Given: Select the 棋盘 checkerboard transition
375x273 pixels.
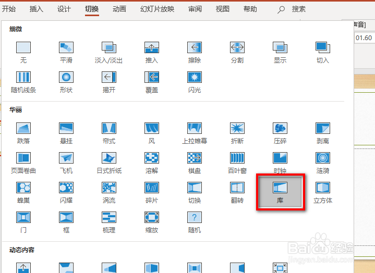Looking at the screenshot, I should (195, 163).
